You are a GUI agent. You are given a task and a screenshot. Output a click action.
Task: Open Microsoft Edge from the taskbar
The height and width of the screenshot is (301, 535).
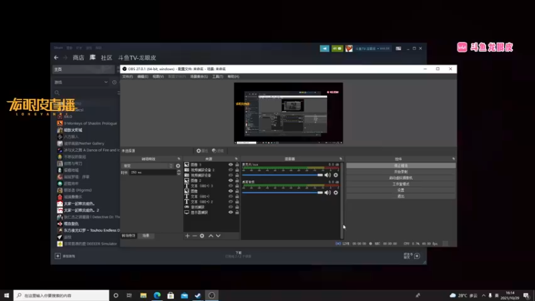click(x=157, y=295)
